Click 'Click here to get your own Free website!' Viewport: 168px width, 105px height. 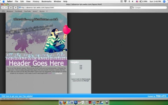coord(17,96)
